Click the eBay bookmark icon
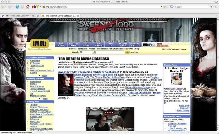 [35, 7]
